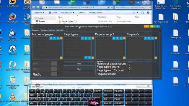The height and width of the screenshot is (106, 189).
Task: Click top orange scroll arrow in Page types
Action: [93, 38]
